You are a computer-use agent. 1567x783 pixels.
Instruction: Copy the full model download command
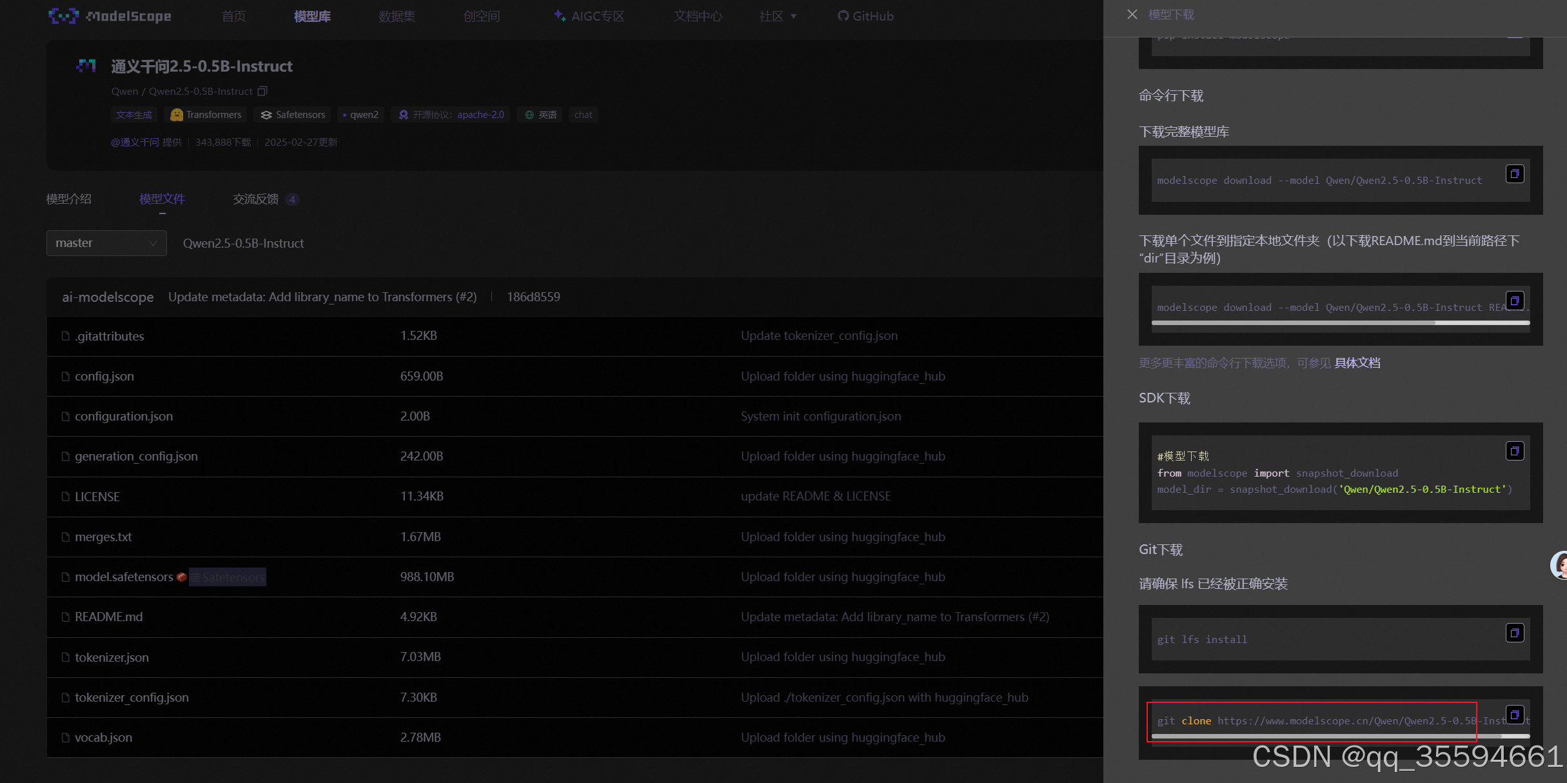click(1514, 173)
